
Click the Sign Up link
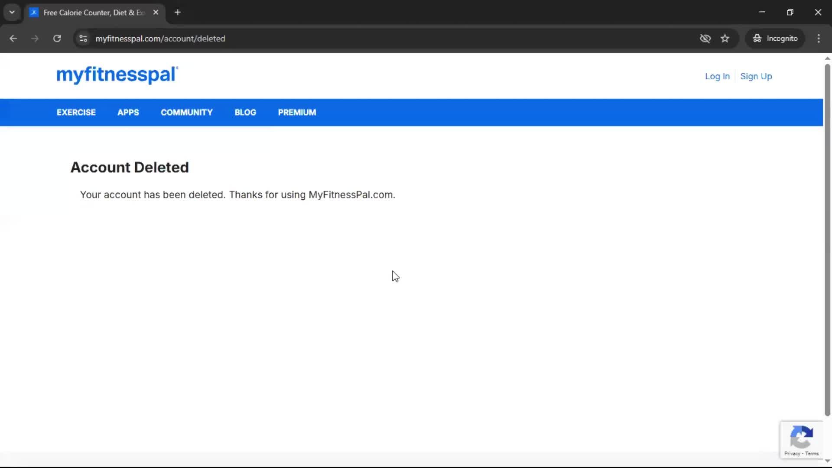(x=756, y=76)
